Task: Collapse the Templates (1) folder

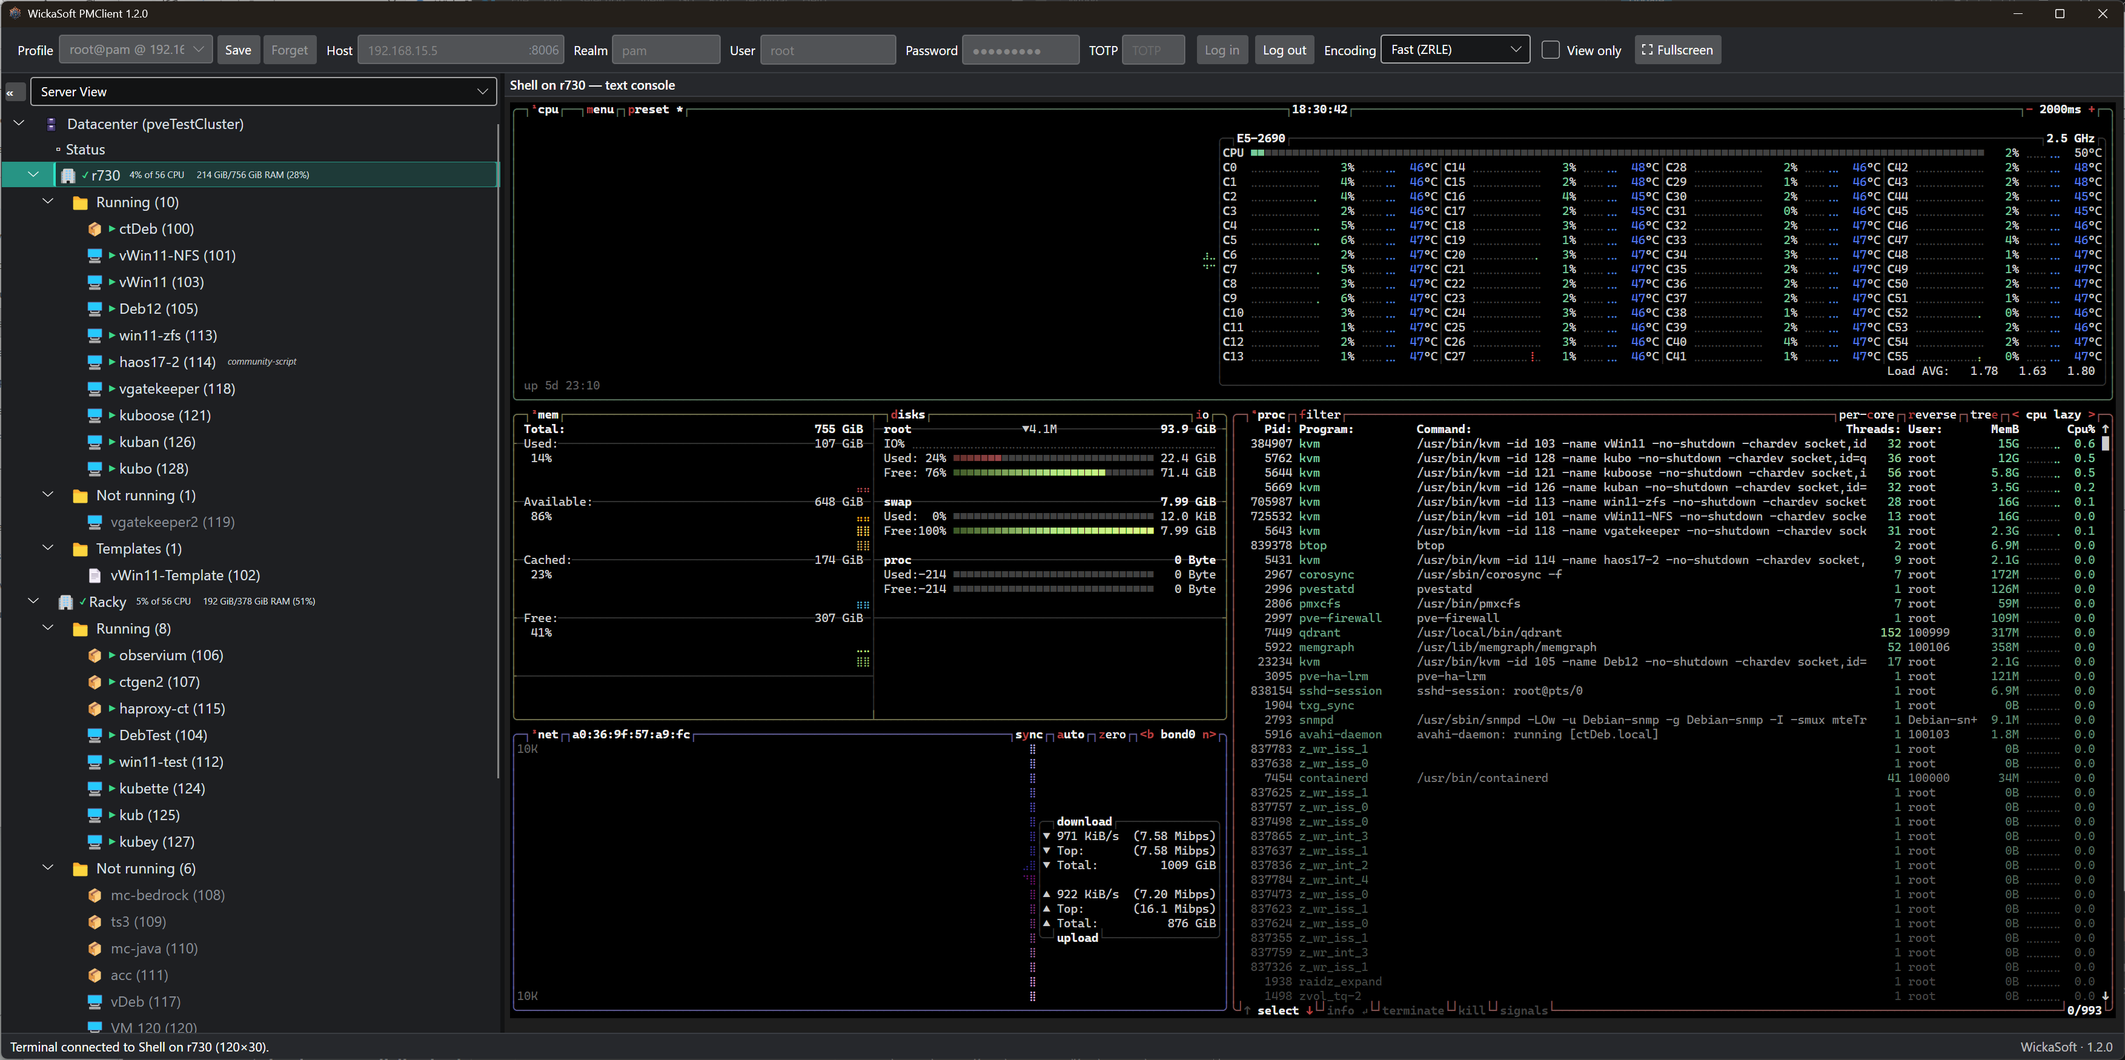Action: [48, 549]
